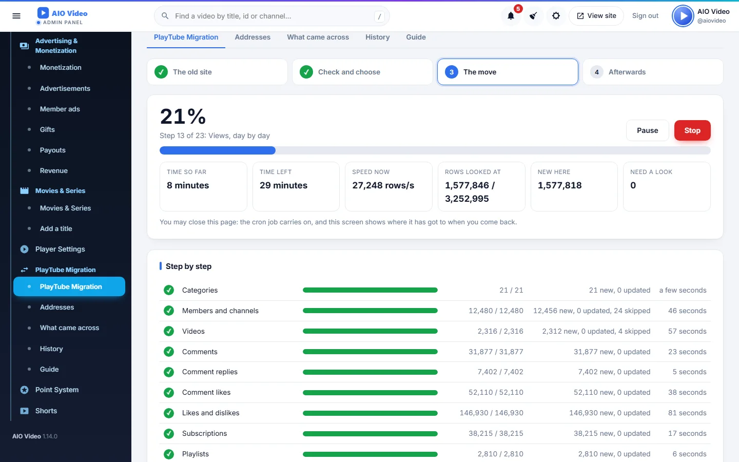The width and height of the screenshot is (739, 462).
Task: Collapse the PlayTube Migration sidebar heading
Action: 69,269
